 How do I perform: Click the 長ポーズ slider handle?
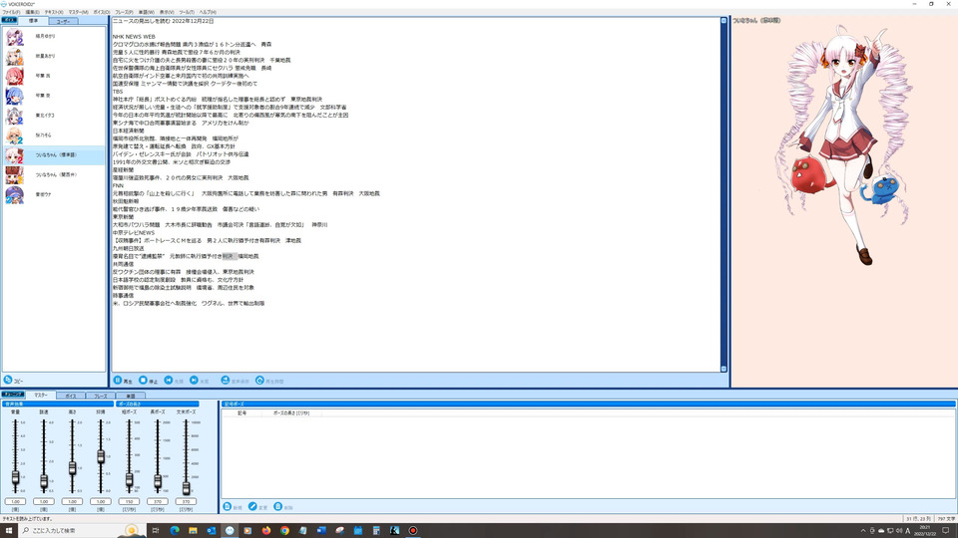(x=158, y=482)
